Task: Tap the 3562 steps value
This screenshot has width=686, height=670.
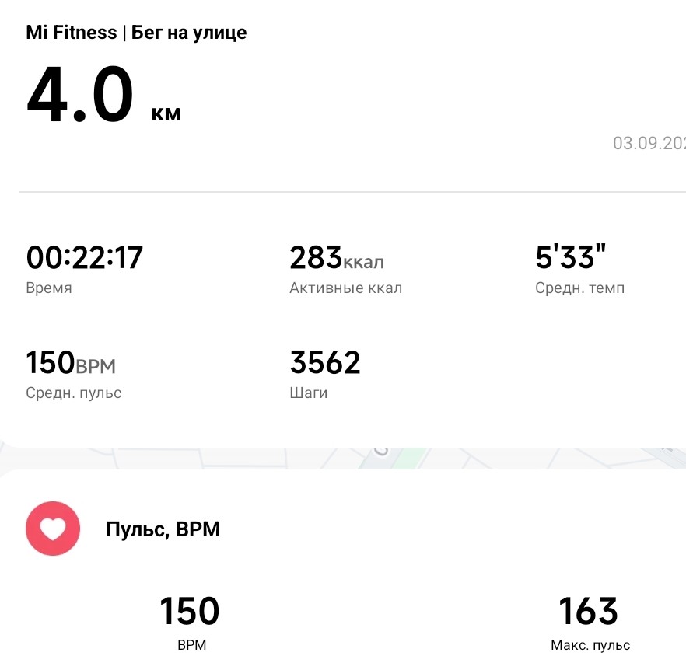Action: (325, 362)
